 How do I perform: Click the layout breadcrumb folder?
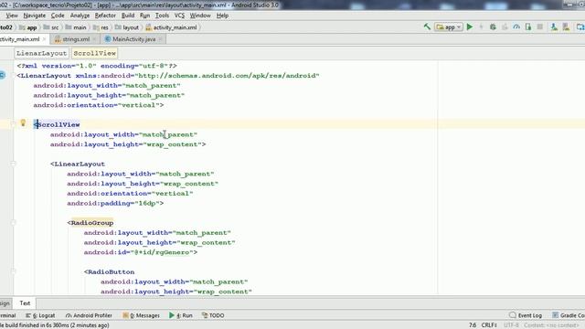pos(127,27)
